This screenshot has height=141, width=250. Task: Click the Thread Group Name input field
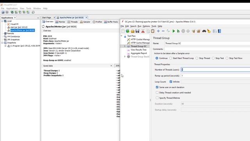tap(207, 43)
